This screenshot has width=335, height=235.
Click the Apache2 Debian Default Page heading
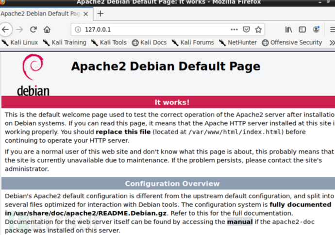click(166, 66)
